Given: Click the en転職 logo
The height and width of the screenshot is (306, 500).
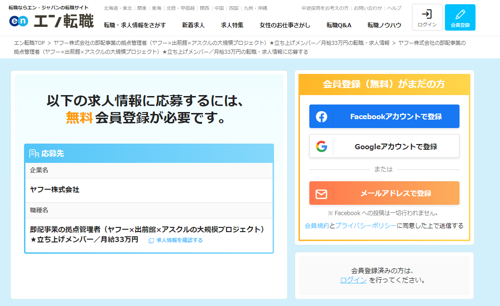Looking at the screenshot, I should [x=51, y=21].
